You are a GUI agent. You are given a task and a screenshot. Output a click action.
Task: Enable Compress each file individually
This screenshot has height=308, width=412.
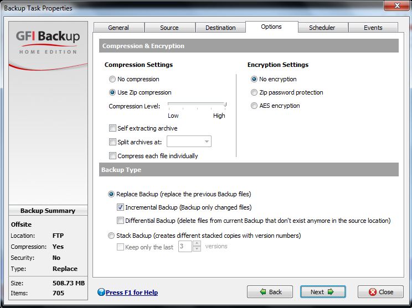[x=112, y=156]
